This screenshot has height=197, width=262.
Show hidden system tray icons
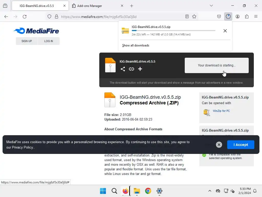[210, 191]
